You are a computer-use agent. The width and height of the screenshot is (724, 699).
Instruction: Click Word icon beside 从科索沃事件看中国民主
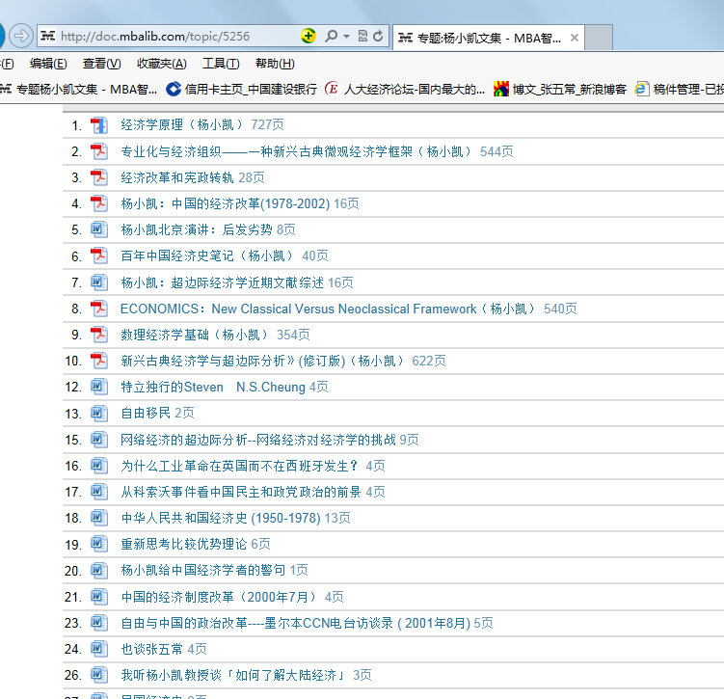(98, 492)
